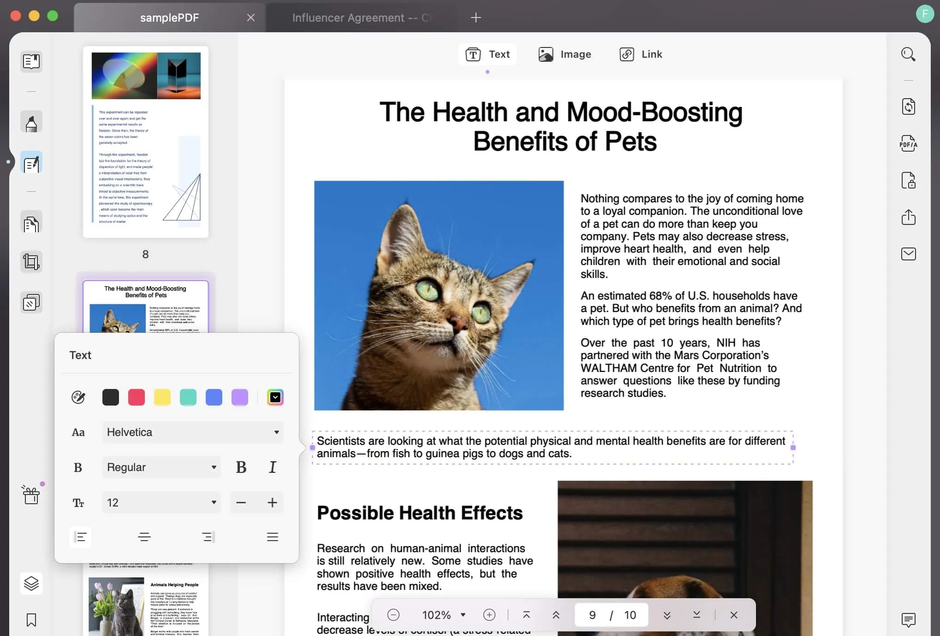
Task: Select the Image insertion tool
Action: pyautogui.click(x=564, y=54)
